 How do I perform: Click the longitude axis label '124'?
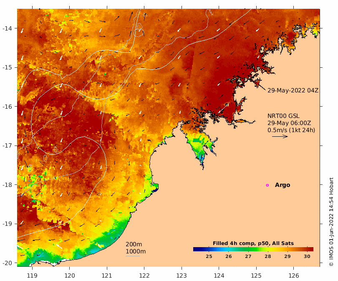(219, 276)
